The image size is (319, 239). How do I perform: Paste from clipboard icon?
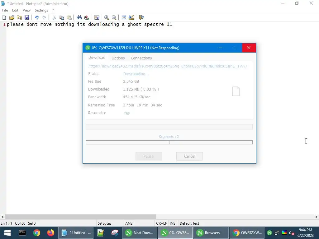69,17
